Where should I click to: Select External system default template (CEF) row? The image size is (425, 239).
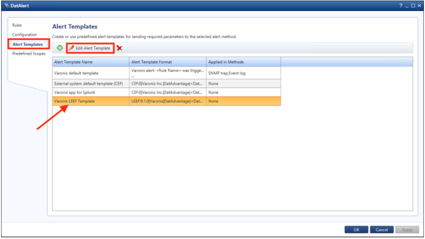click(166, 84)
